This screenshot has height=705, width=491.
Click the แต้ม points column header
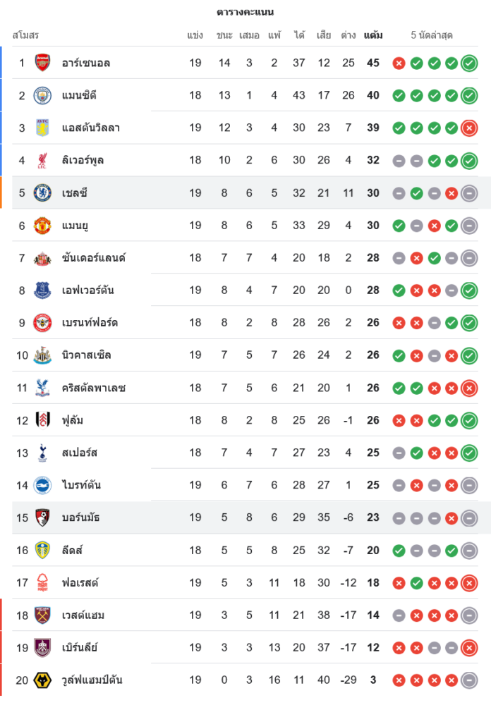[373, 35]
